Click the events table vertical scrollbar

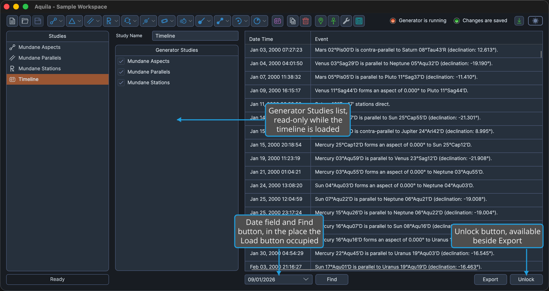pos(541,54)
